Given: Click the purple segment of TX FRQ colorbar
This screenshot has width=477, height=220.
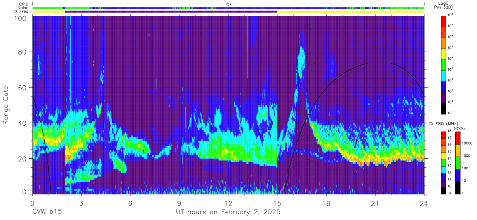Looking at the screenshot, I should pyautogui.click(x=444, y=184).
